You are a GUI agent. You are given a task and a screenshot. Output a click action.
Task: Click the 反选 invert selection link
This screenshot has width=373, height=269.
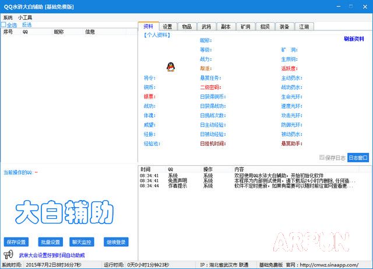(27, 25)
